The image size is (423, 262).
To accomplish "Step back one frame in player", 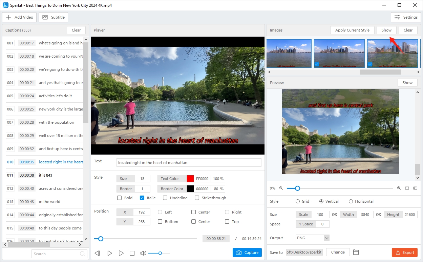I will (x=97, y=253).
